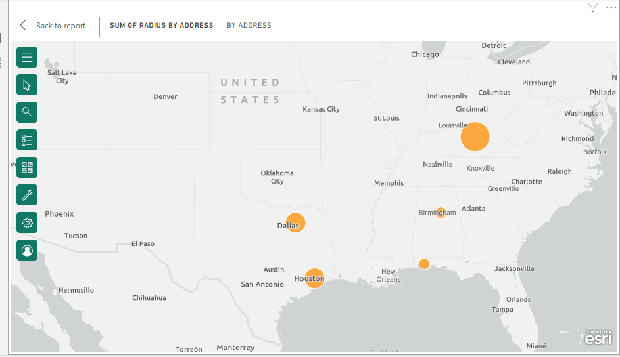Click the Tucson map label
This screenshot has height=357, width=620.
point(76,236)
